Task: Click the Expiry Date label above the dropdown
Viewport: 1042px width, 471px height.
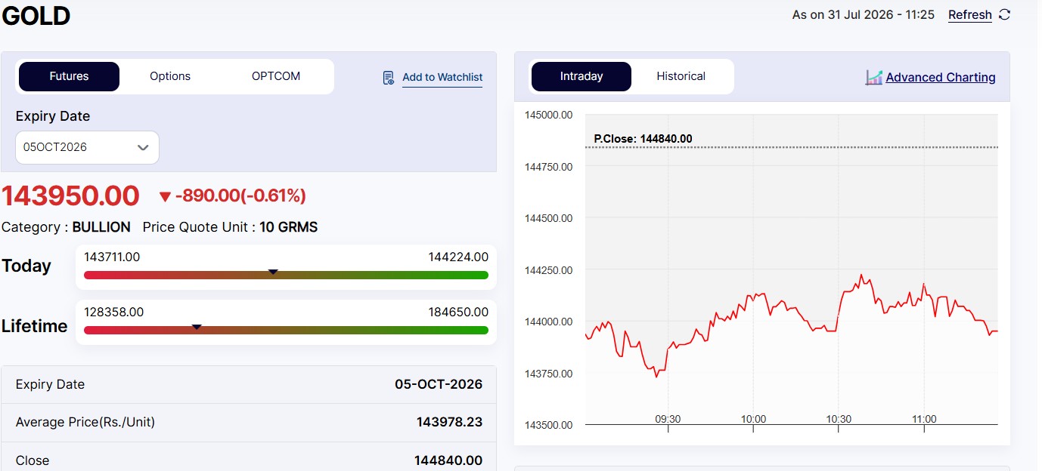Action: [x=53, y=116]
